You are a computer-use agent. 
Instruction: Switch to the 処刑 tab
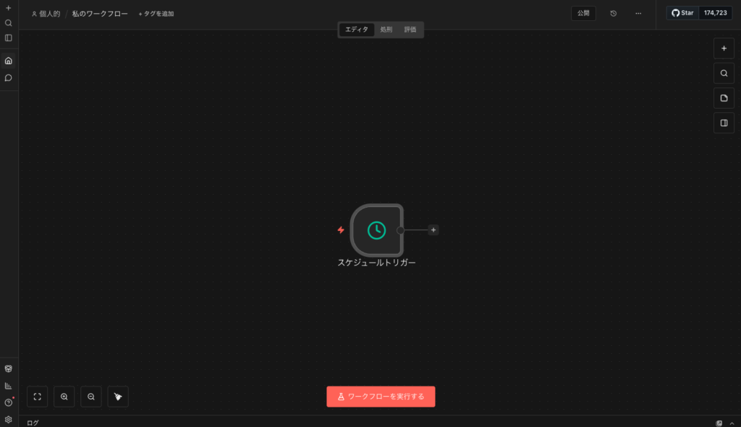click(x=386, y=30)
